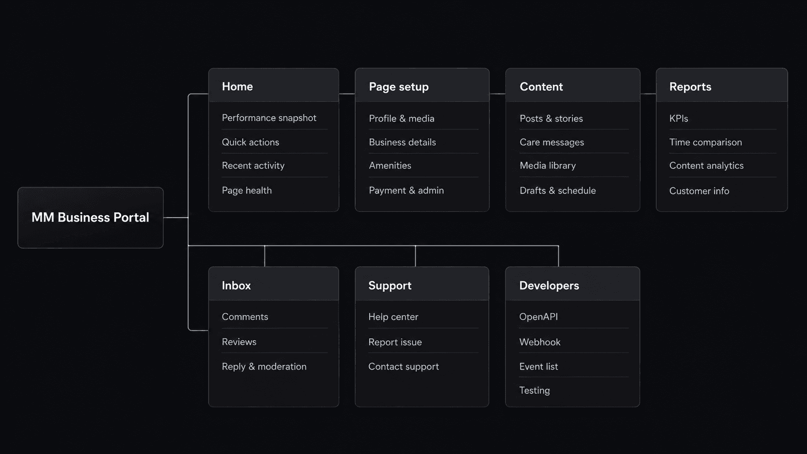Click the MM Business Portal root node

[x=90, y=218]
